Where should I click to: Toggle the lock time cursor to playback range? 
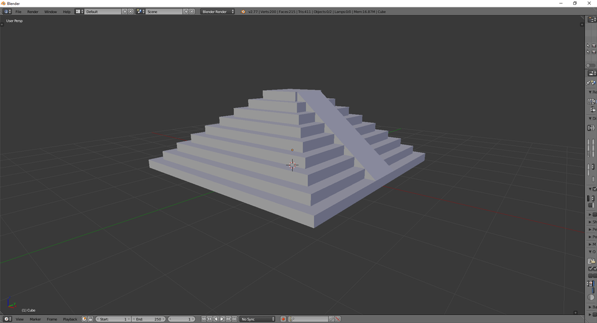pyautogui.click(x=91, y=319)
